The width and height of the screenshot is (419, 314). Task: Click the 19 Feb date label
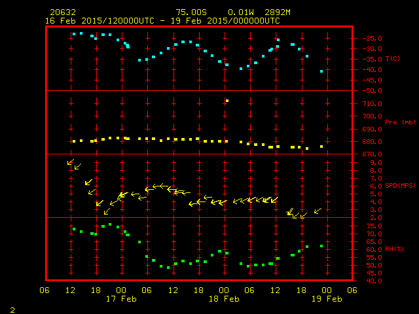pos(326,299)
